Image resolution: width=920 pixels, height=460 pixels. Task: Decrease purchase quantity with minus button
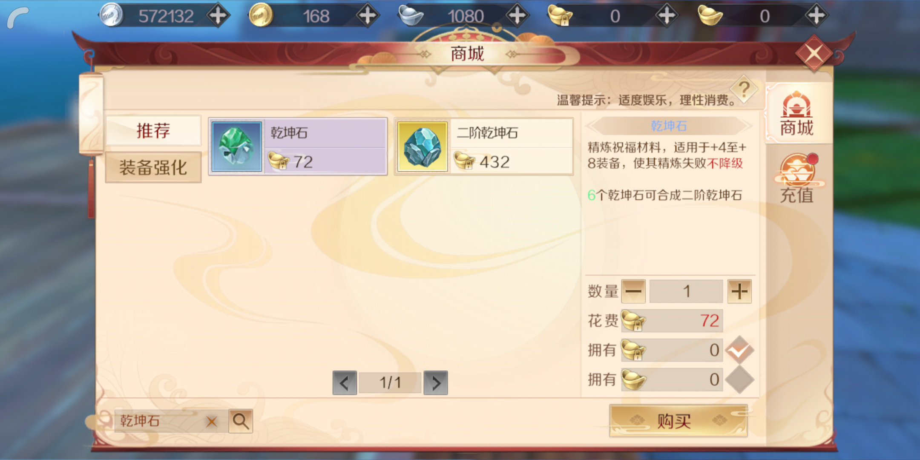click(x=633, y=291)
